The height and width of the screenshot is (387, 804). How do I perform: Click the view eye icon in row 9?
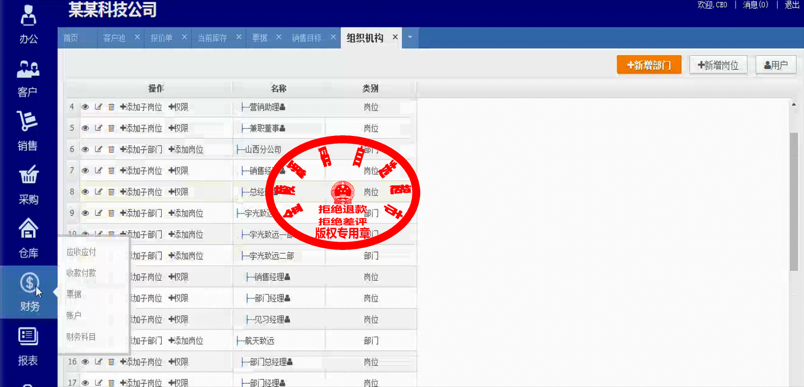click(x=85, y=213)
